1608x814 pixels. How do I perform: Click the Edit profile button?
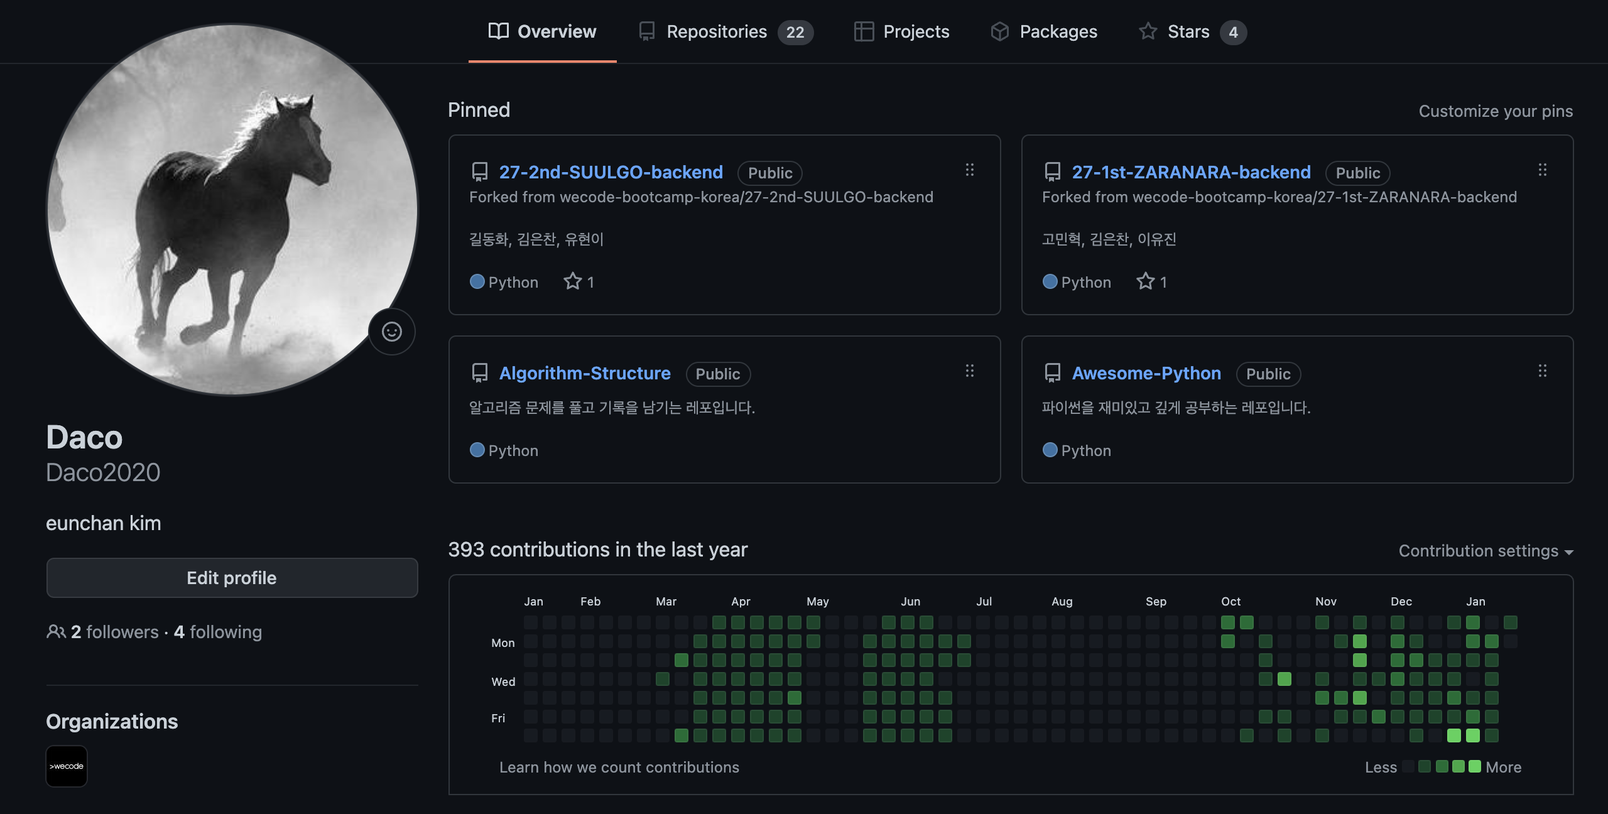click(x=232, y=578)
